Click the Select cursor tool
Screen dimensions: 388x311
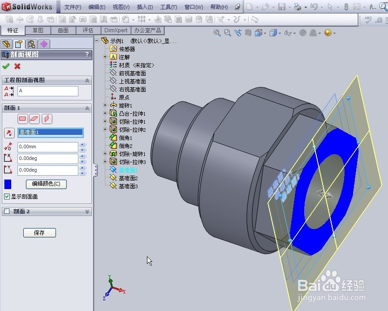[x=330, y=7]
